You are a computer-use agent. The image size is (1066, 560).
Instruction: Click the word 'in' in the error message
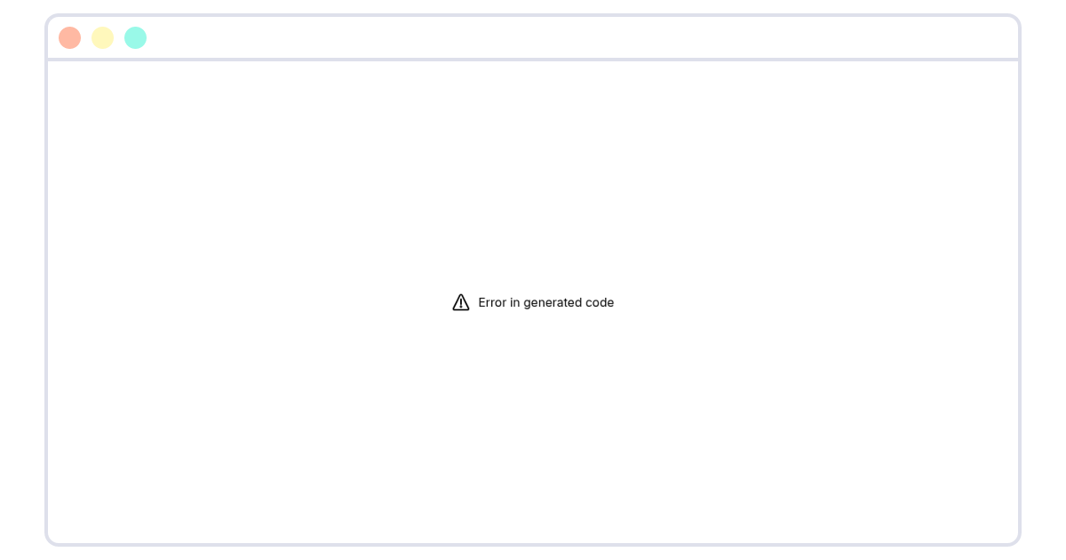(x=514, y=302)
